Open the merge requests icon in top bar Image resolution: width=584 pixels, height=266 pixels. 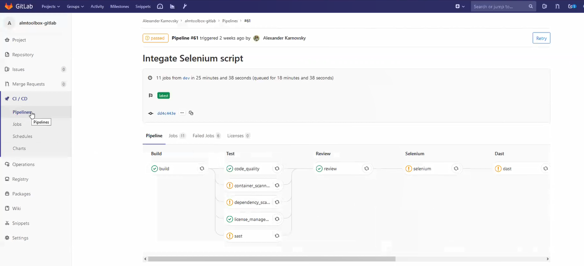coord(557,6)
